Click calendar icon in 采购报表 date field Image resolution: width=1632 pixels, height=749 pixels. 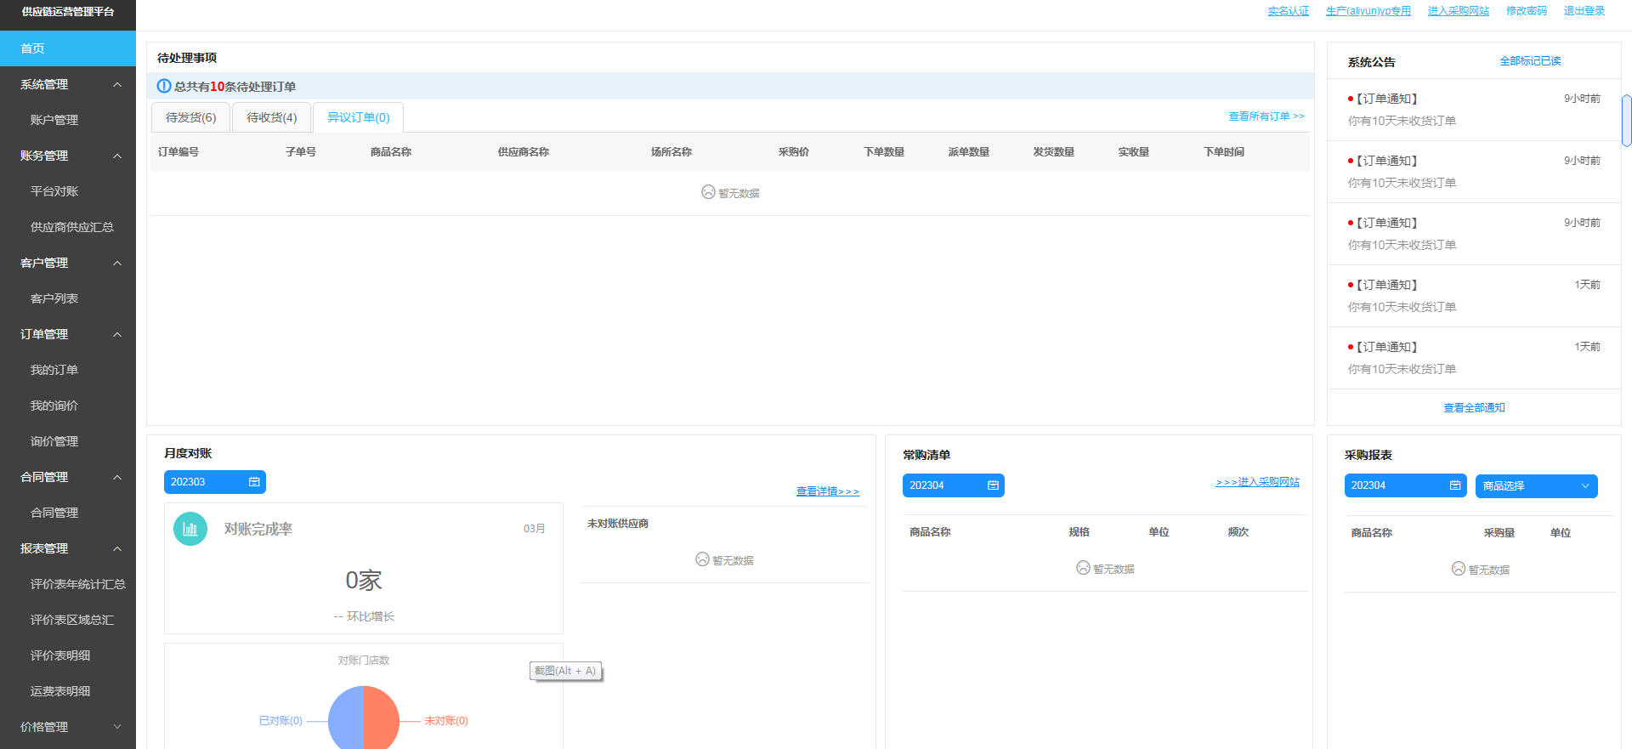[1455, 485]
